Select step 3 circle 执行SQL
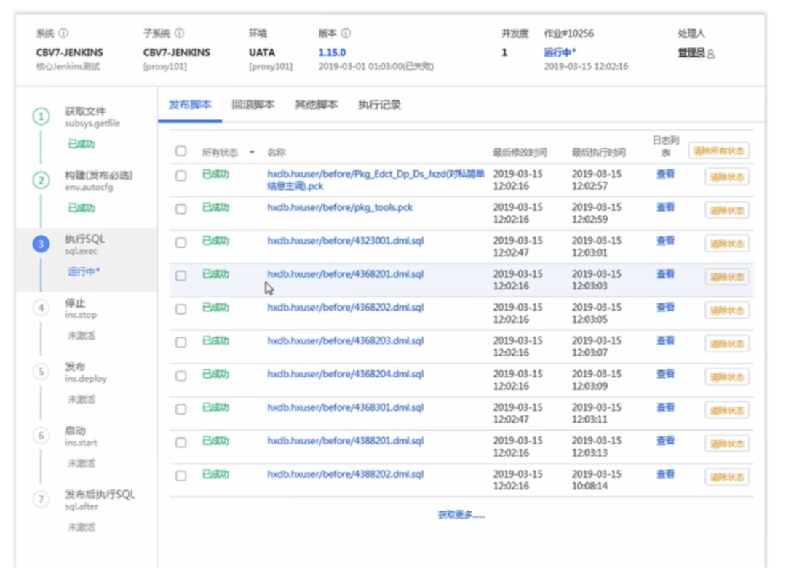This screenshot has height=568, width=786. [42, 244]
